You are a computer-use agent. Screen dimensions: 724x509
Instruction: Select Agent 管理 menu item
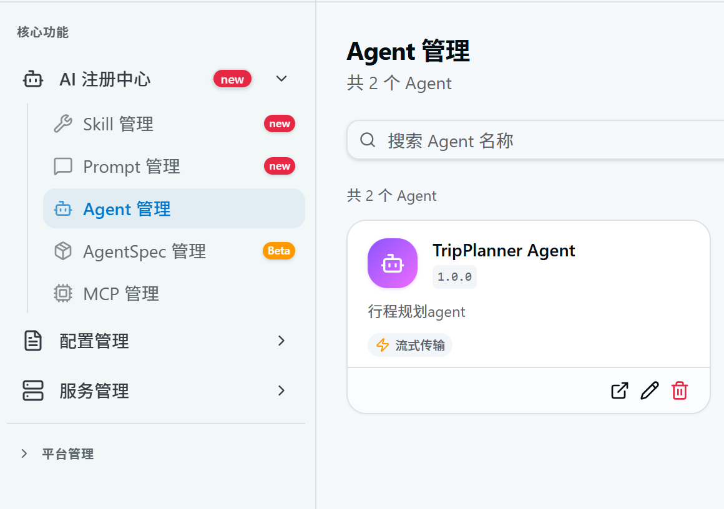tap(174, 208)
